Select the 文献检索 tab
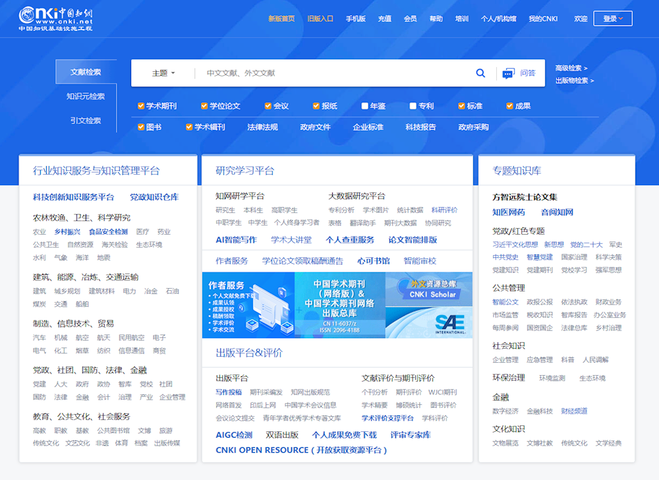 coord(86,72)
